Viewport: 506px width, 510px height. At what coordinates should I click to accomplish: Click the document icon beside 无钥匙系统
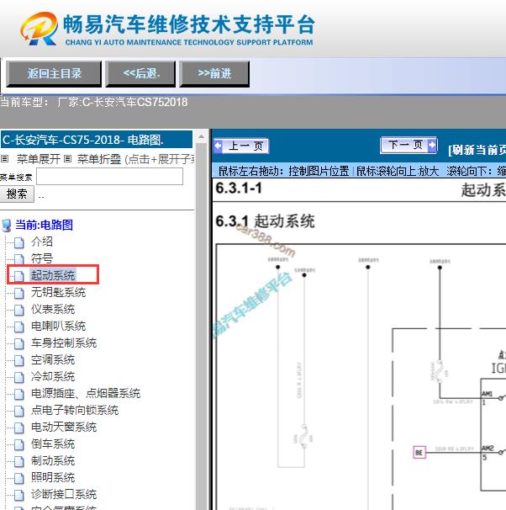[19, 294]
